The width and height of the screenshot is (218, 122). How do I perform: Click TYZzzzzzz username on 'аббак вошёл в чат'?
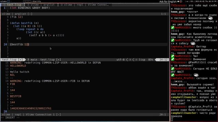tap(178, 88)
